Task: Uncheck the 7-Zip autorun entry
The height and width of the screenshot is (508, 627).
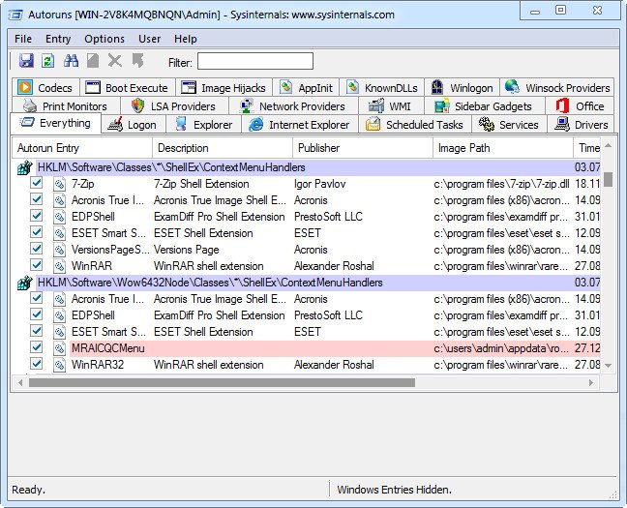Action: tap(37, 183)
